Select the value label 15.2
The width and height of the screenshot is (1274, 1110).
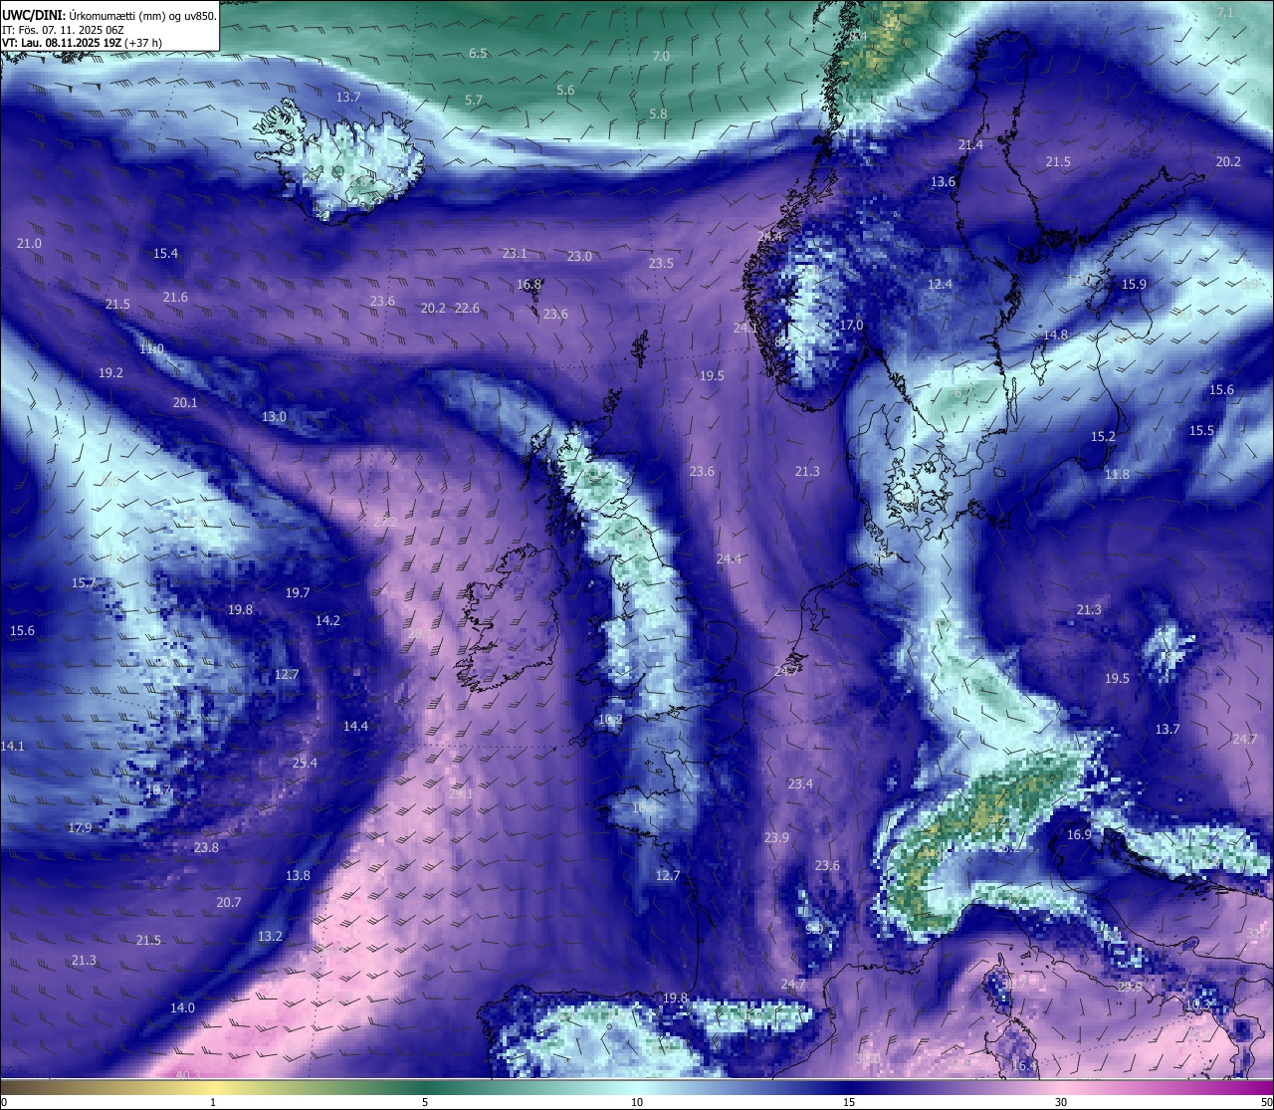pyautogui.click(x=1103, y=437)
